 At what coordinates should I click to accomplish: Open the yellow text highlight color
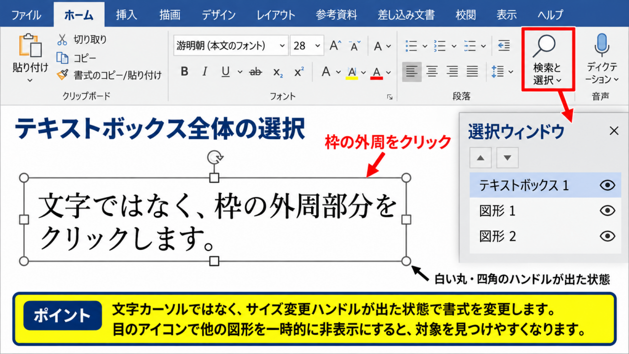[352, 73]
